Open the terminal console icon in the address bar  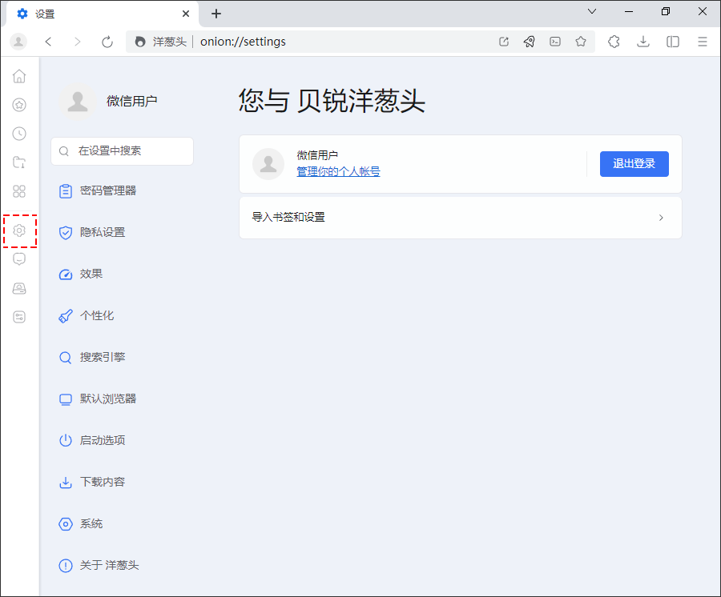click(x=555, y=42)
